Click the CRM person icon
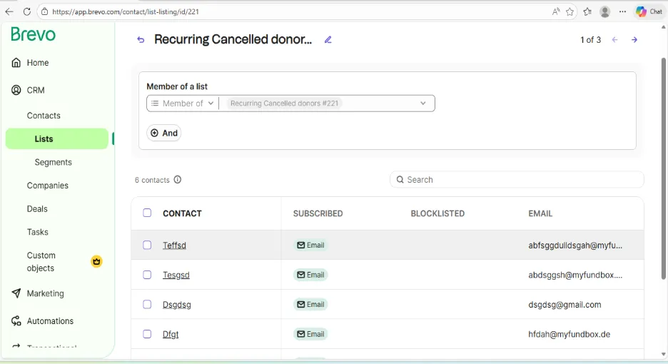This screenshot has width=668, height=364. tap(16, 90)
